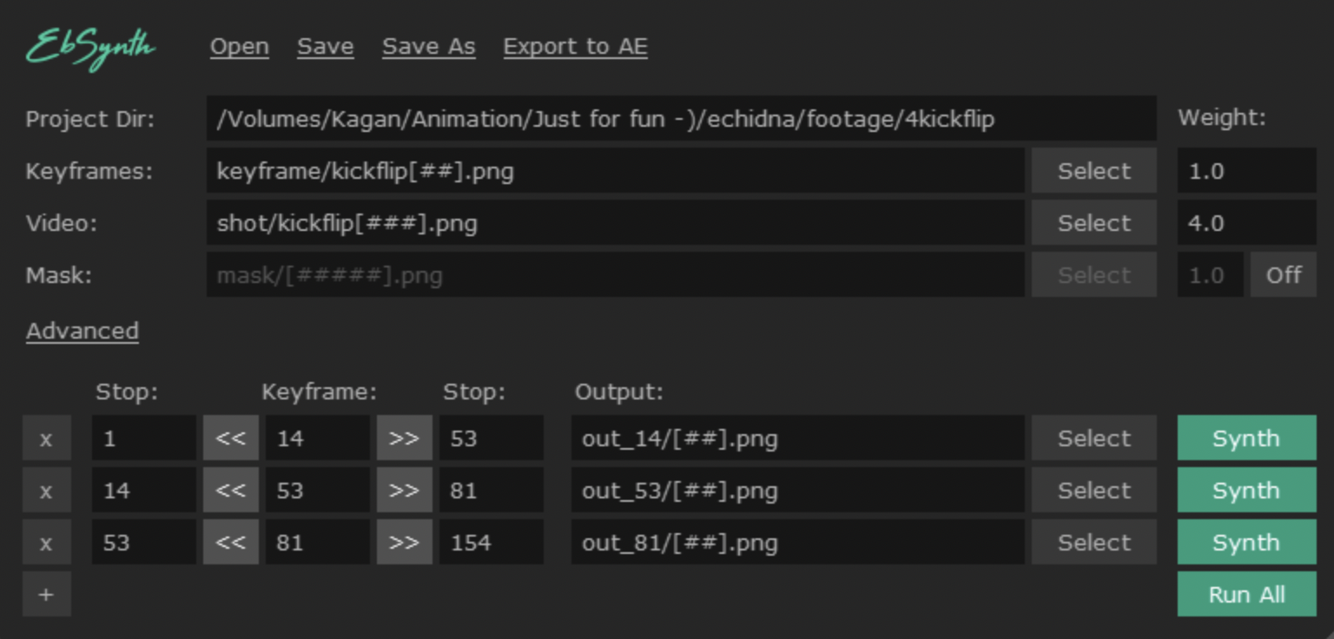Screen dimensions: 1334x639
Task: Delete the keyframe 53 row
Action: 46,491
